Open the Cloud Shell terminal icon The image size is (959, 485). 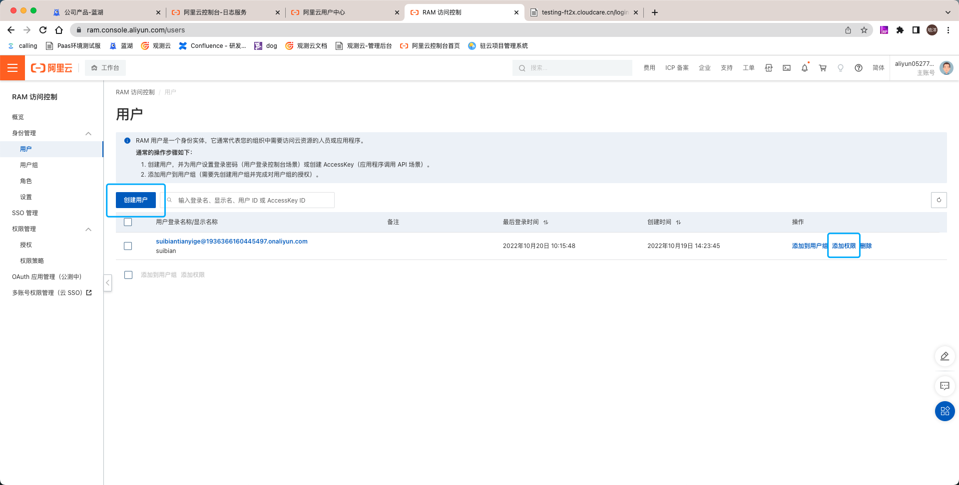tap(787, 68)
